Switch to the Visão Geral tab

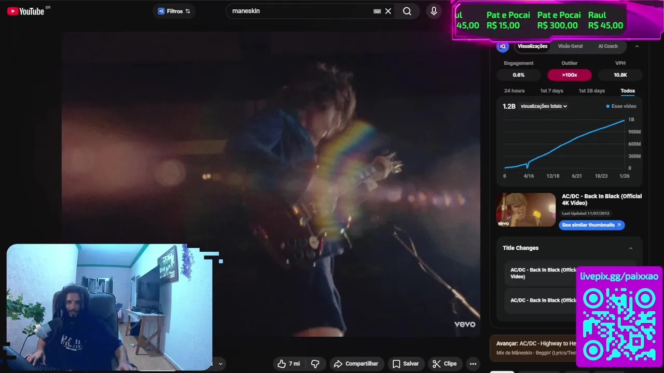pyautogui.click(x=570, y=46)
